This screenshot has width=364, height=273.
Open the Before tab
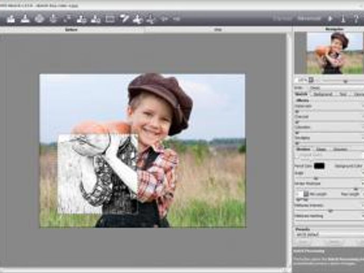coord(72,30)
